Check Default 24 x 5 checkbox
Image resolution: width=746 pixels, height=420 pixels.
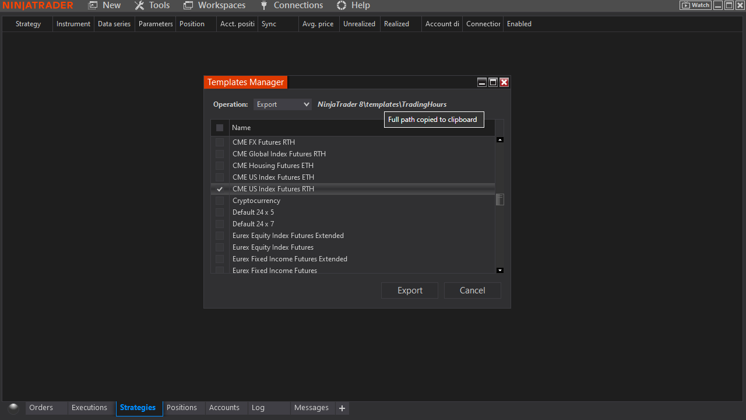[220, 212]
